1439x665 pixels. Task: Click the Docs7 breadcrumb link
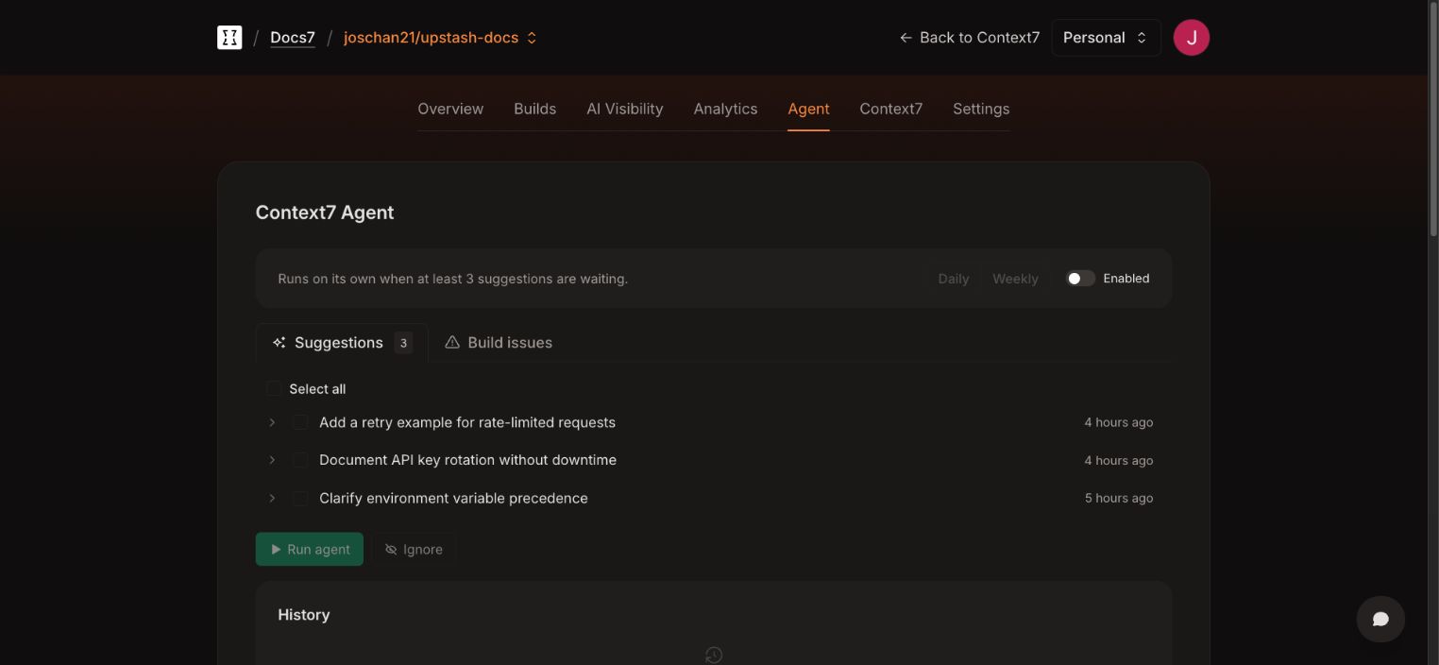293,38
